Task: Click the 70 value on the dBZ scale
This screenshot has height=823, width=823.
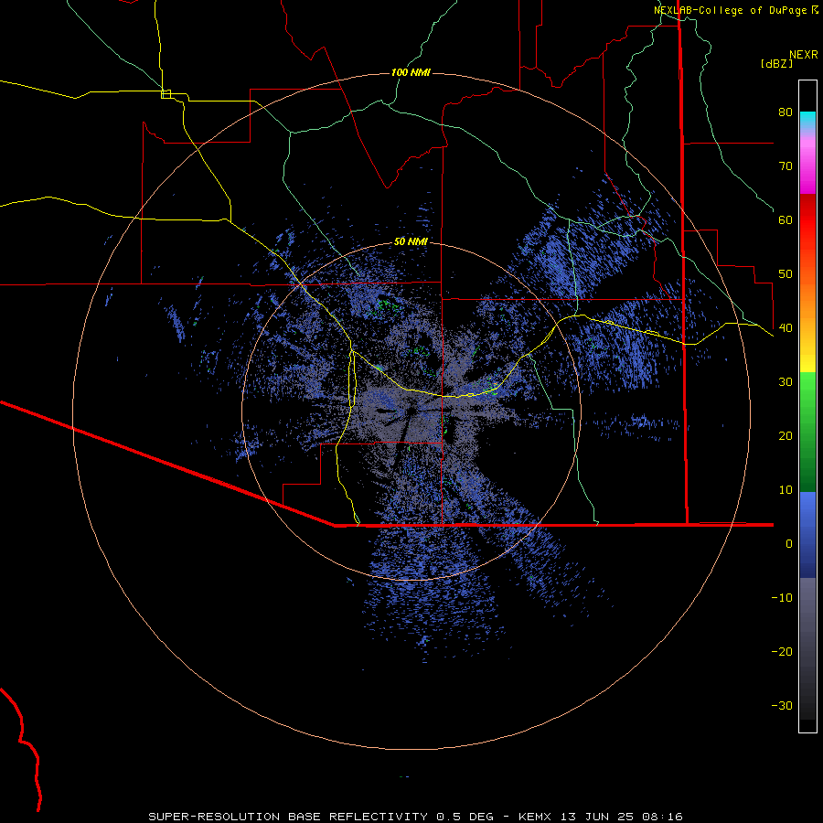Action: coord(786,166)
